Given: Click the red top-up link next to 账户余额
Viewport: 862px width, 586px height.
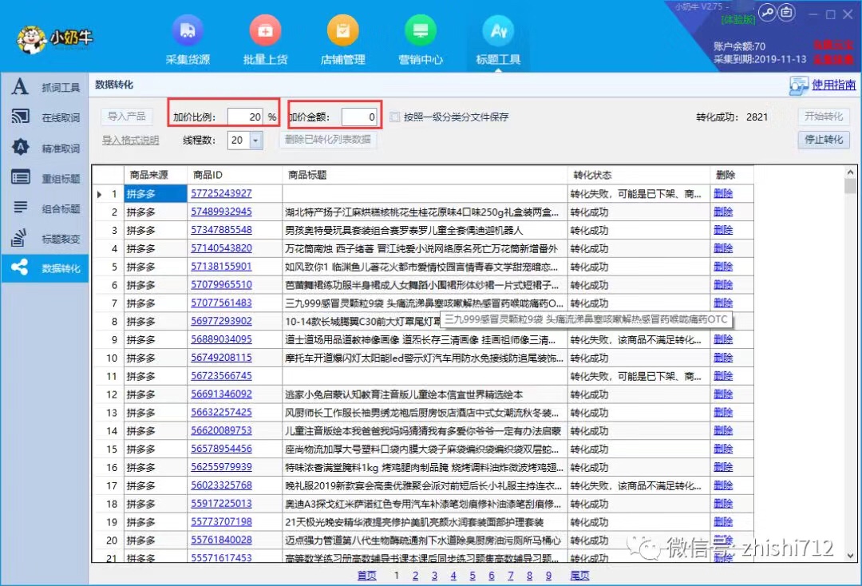Looking at the screenshot, I should pyautogui.click(x=833, y=45).
